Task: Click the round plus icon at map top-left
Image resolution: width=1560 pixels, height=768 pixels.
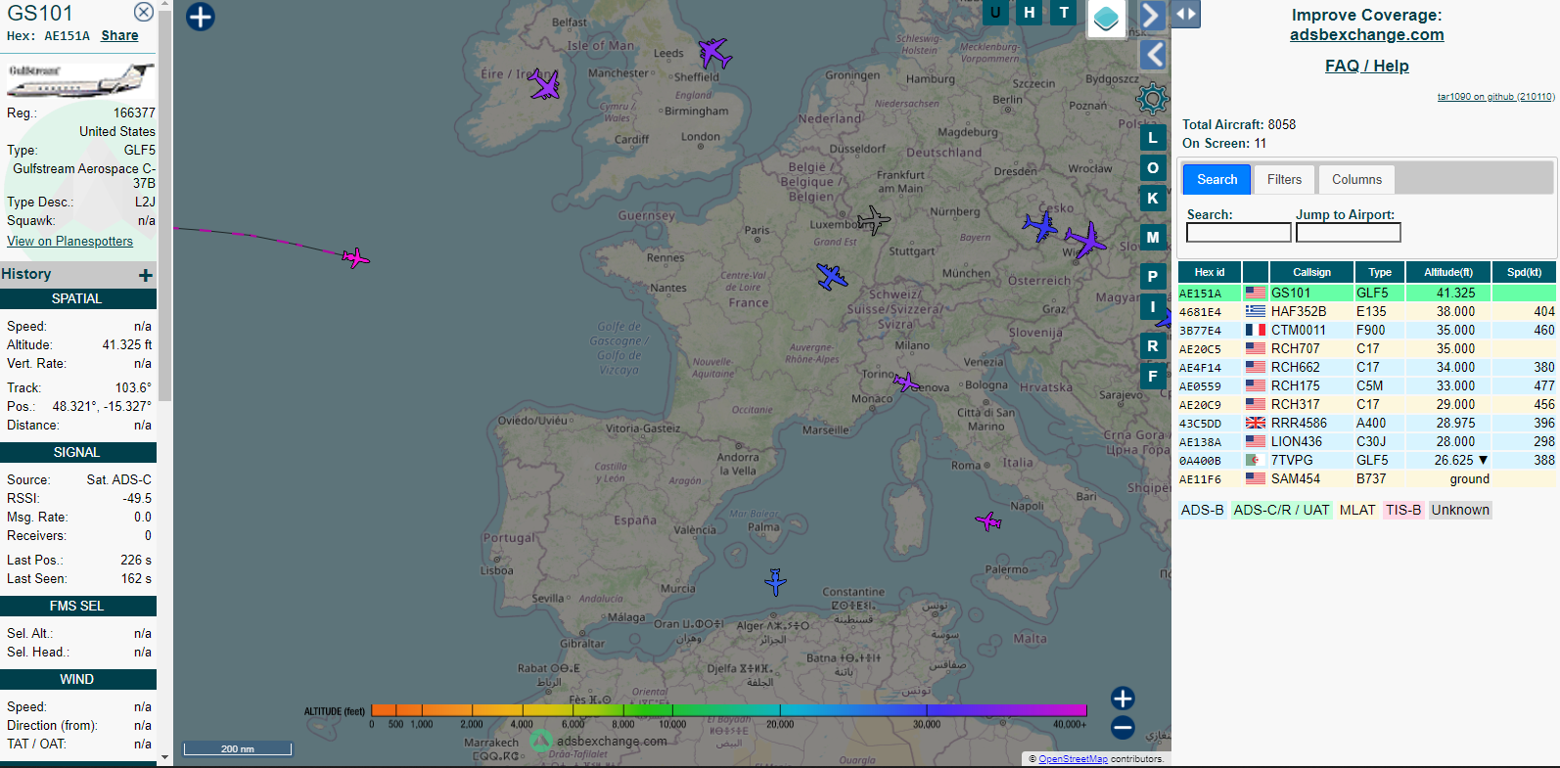Action: tap(200, 17)
